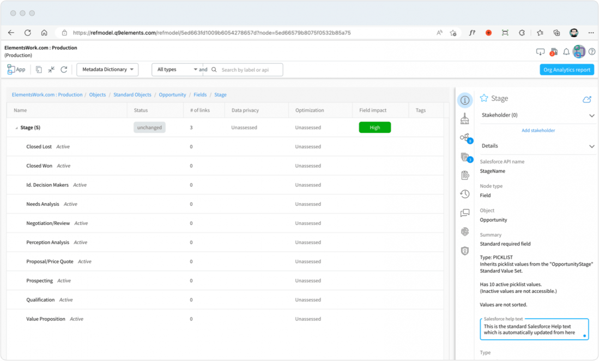The image size is (599, 361).
Task: Open the Opportunity breadcrumb link
Action: pyautogui.click(x=172, y=94)
